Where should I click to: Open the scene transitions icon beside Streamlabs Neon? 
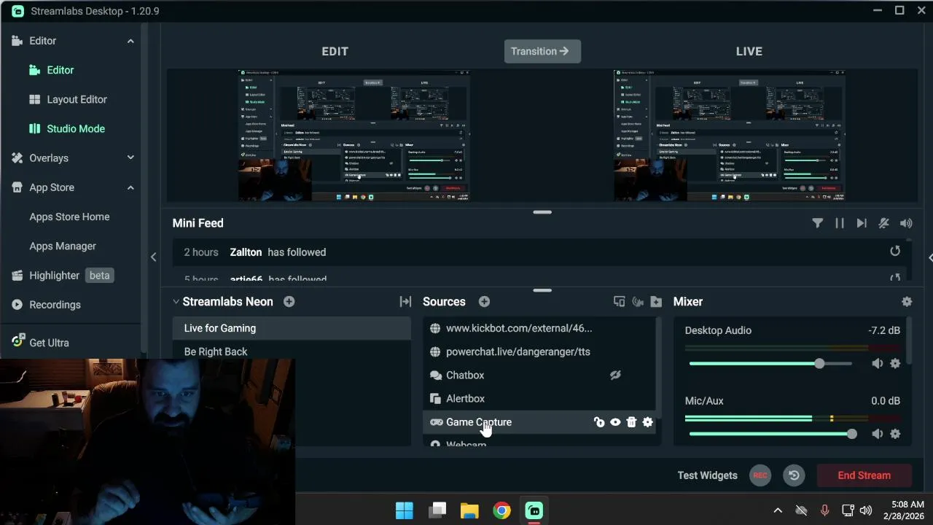pos(405,301)
